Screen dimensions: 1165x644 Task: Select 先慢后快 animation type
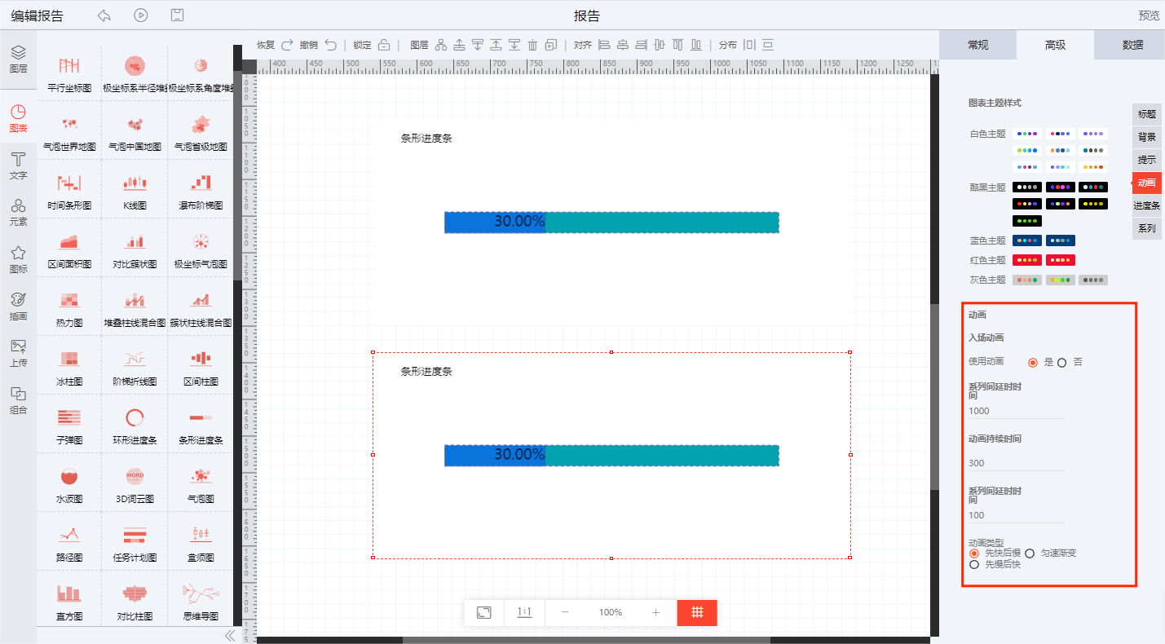(974, 564)
